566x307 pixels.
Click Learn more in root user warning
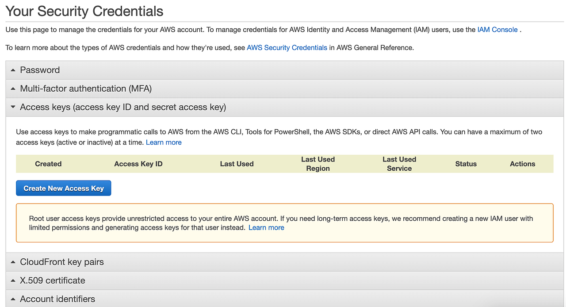pos(266,228)
